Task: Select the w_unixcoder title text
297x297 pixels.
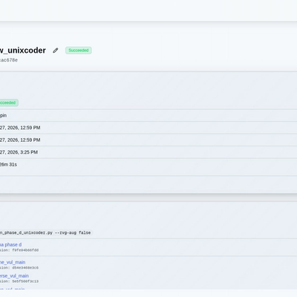Action: [x=23, y=50]
